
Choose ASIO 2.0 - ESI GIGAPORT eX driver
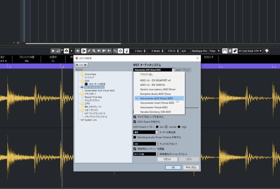click(x=160, y=80)
